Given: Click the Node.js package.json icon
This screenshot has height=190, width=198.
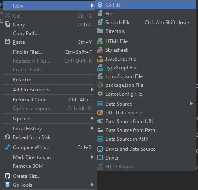Looking at the screenshot, I should [100, 85].
